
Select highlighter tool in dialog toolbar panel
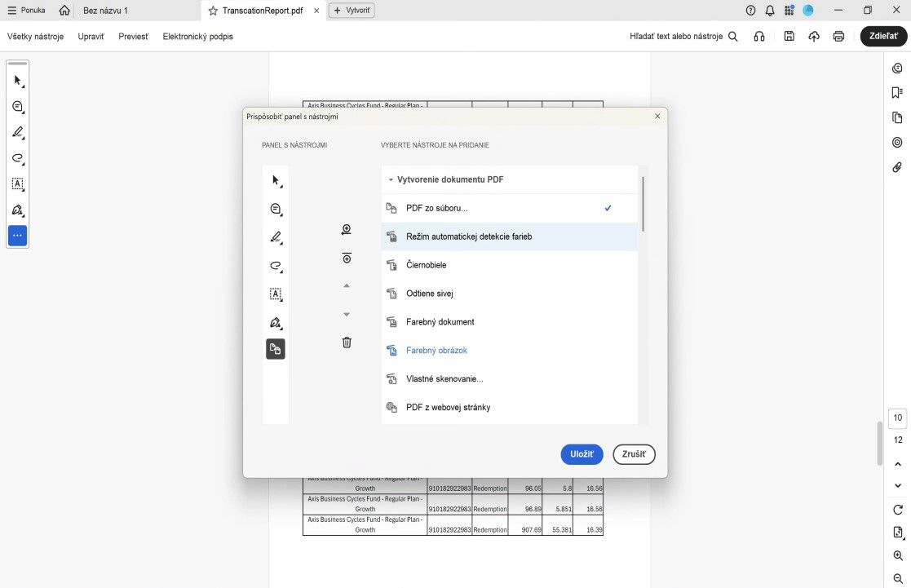pos(276,237)
